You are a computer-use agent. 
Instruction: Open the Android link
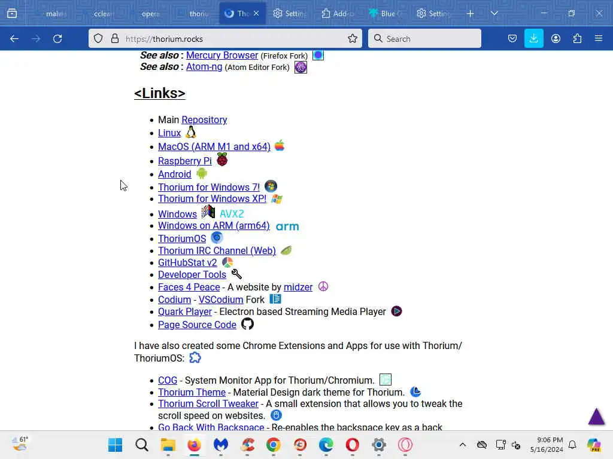(174, 174)
